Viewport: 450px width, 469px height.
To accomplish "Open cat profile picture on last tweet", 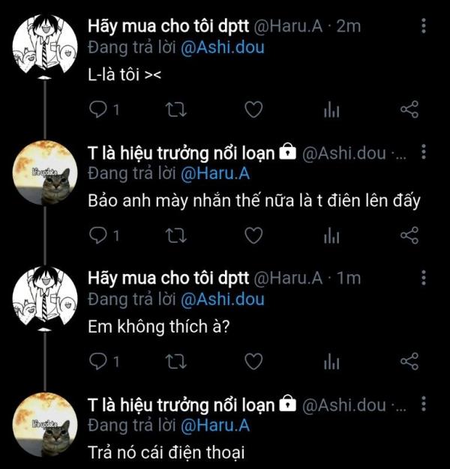I will 45,424.
